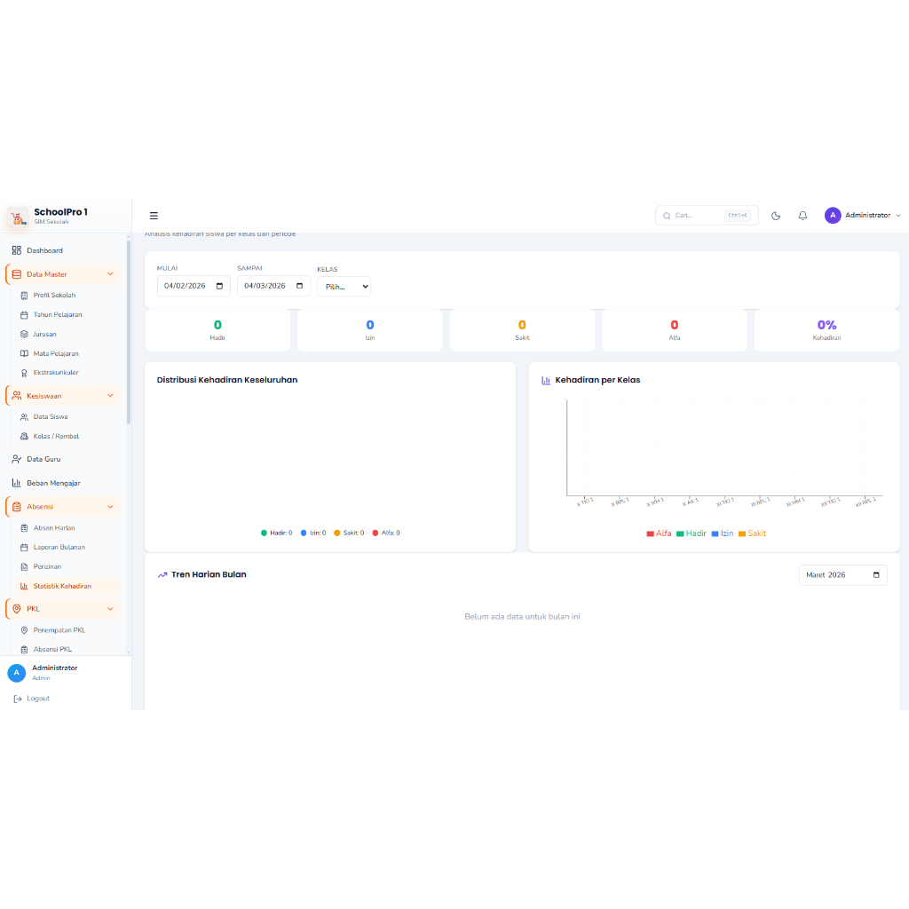Focus the Cari search field

(706, 215)
